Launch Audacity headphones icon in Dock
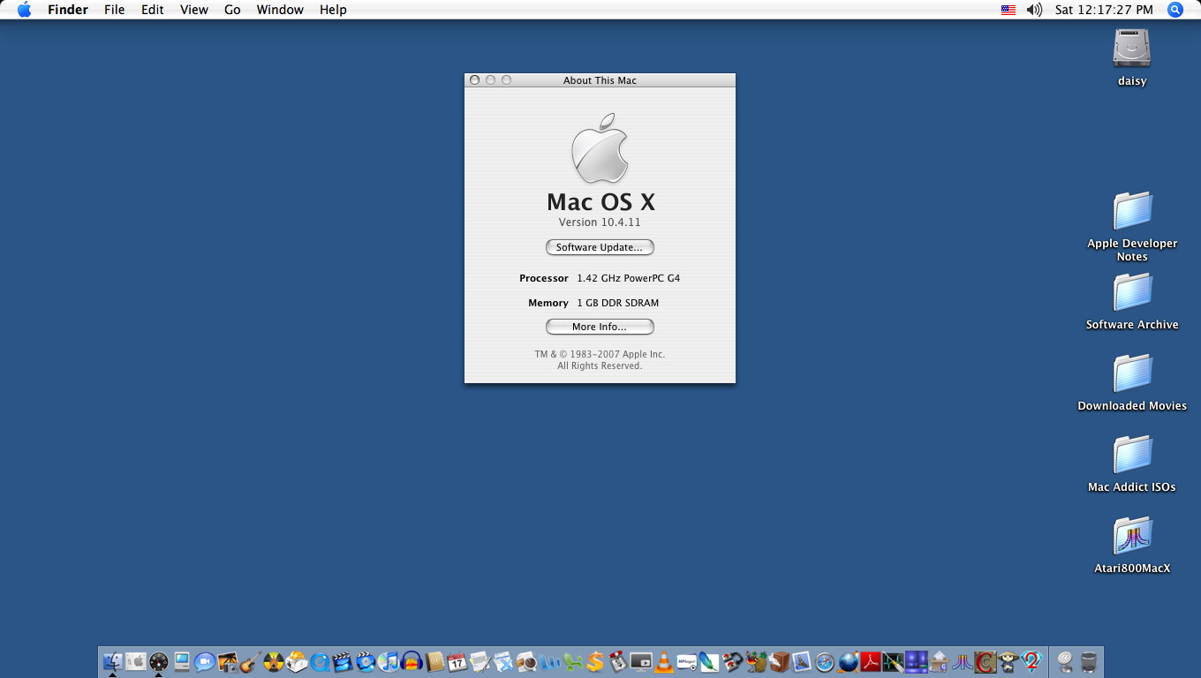 (x=411, y=661)
